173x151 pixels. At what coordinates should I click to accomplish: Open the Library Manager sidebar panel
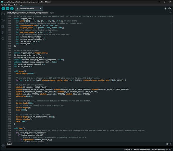pos(3,26)
